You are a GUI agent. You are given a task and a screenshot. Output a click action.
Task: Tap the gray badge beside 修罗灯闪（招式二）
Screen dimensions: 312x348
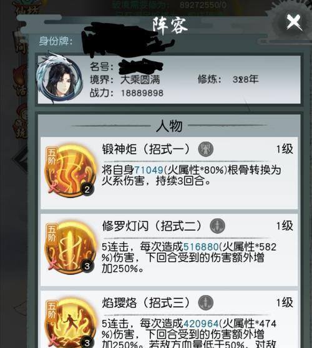point(217,226)
